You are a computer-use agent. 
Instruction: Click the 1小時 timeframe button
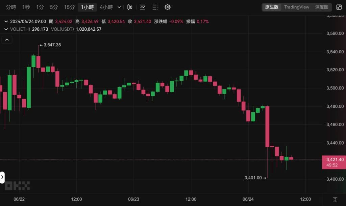coord(87,7)
